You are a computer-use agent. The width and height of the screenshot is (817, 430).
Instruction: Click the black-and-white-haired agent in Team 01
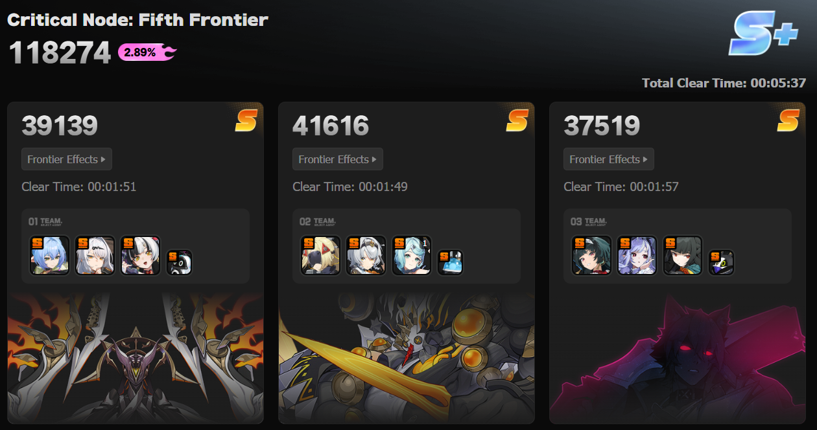coord(141,255)
